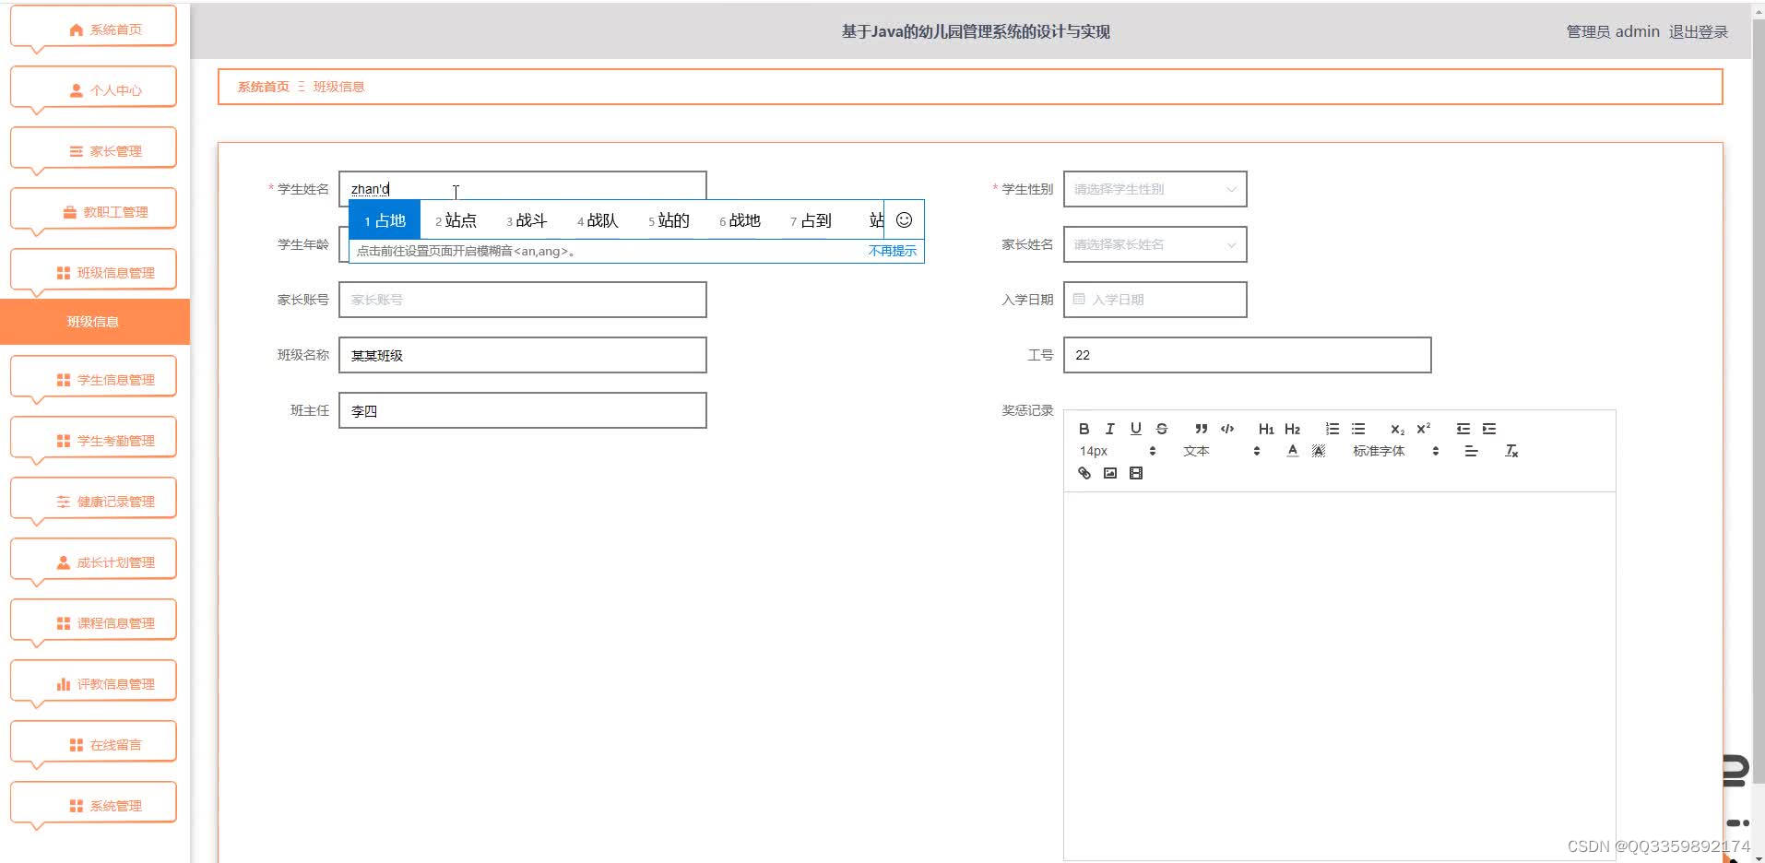Apply subscript formatting
Image resolution: width=1765 pixels, height=863 pixels.
point(1398,429)
